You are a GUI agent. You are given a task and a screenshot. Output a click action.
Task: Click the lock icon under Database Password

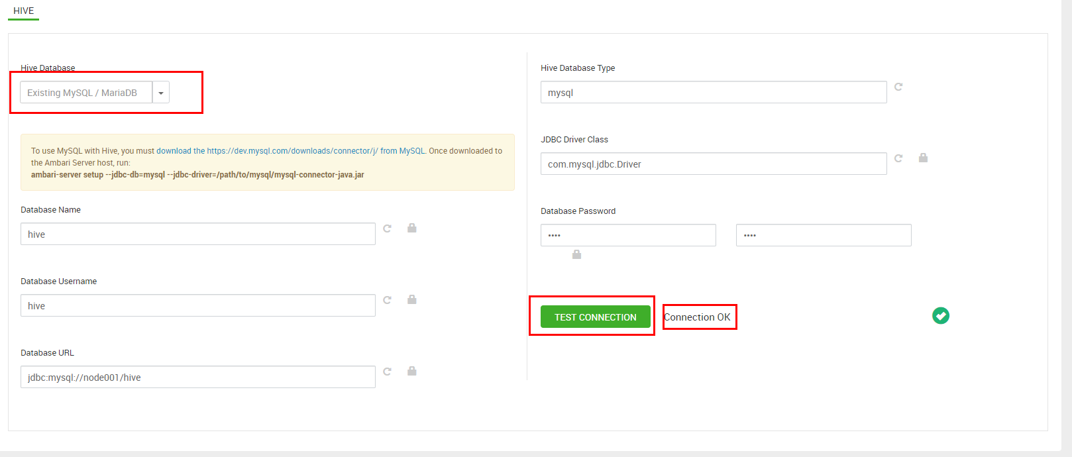click(x=576, y=254)
